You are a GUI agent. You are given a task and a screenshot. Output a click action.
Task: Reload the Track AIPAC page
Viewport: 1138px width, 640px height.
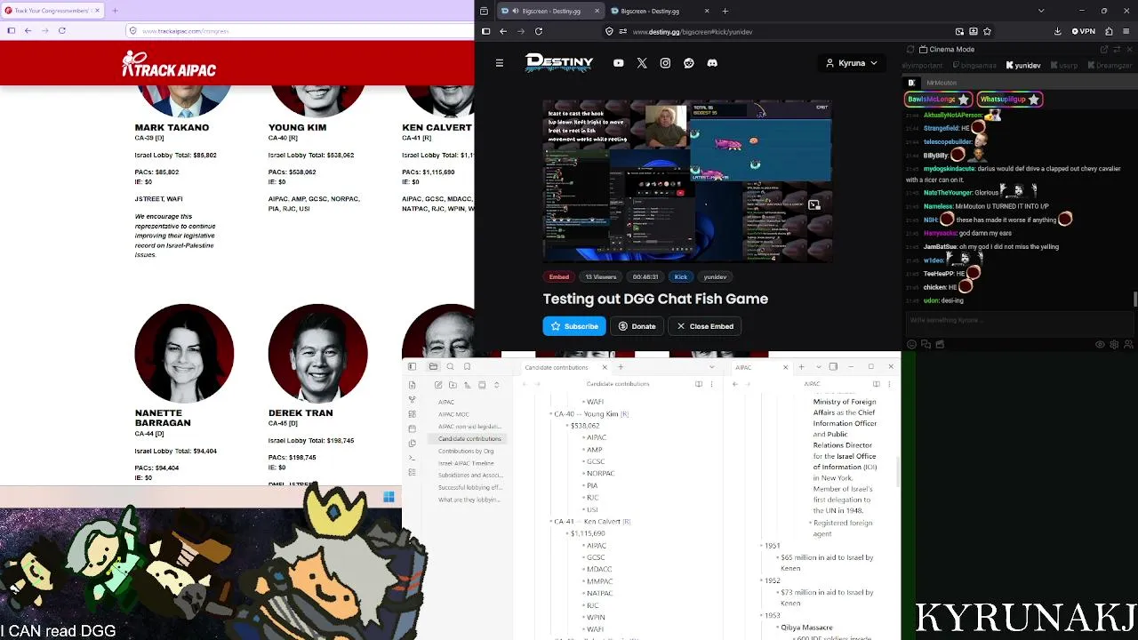[62, 31]
